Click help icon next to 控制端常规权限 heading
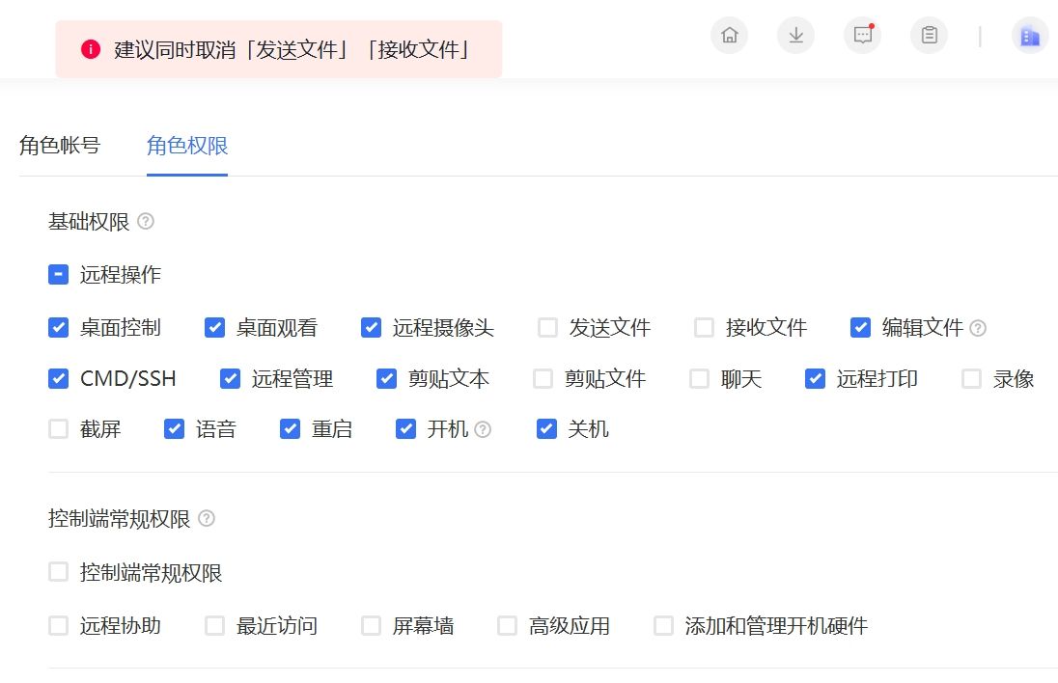Screen dimensions: 1058x683 point(207,518)
